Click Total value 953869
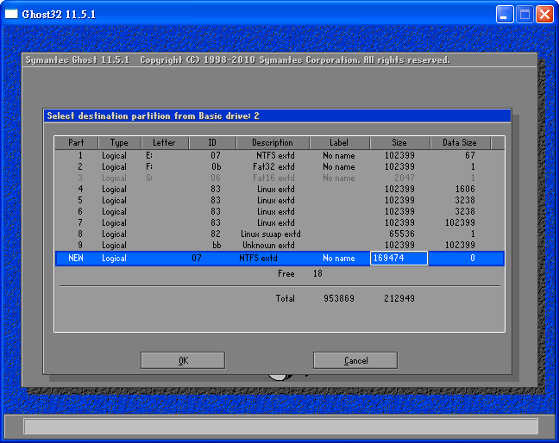The width and height of the screenshot is (559, 443). (x=339, y=298)
